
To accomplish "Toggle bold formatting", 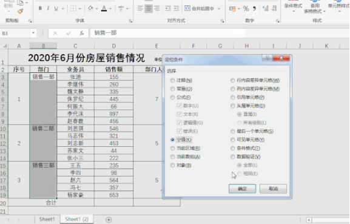I will tap(40, 8).
